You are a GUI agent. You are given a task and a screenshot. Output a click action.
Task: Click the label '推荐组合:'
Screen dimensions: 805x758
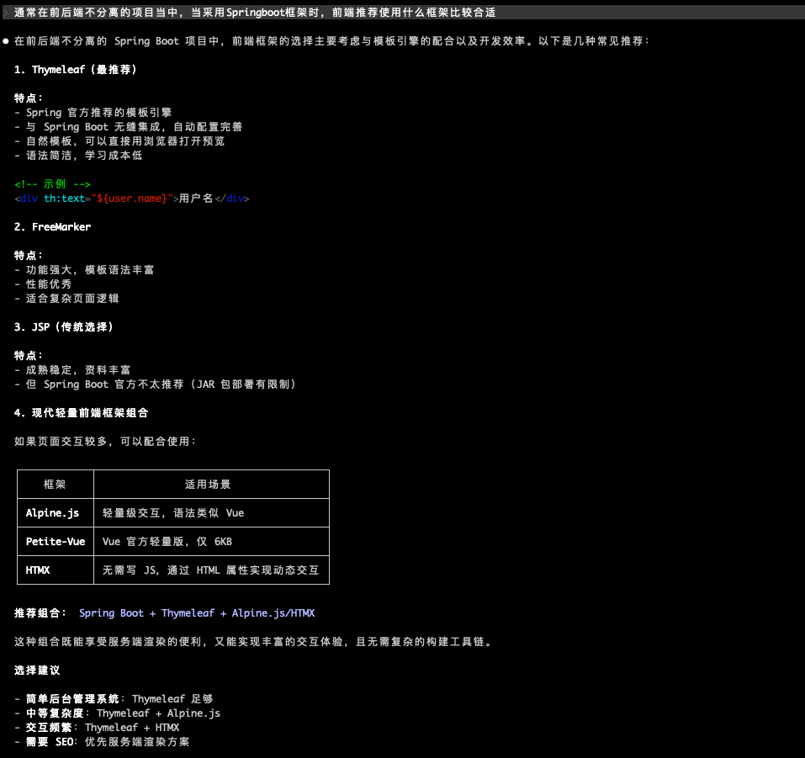(x=40, y=612)
